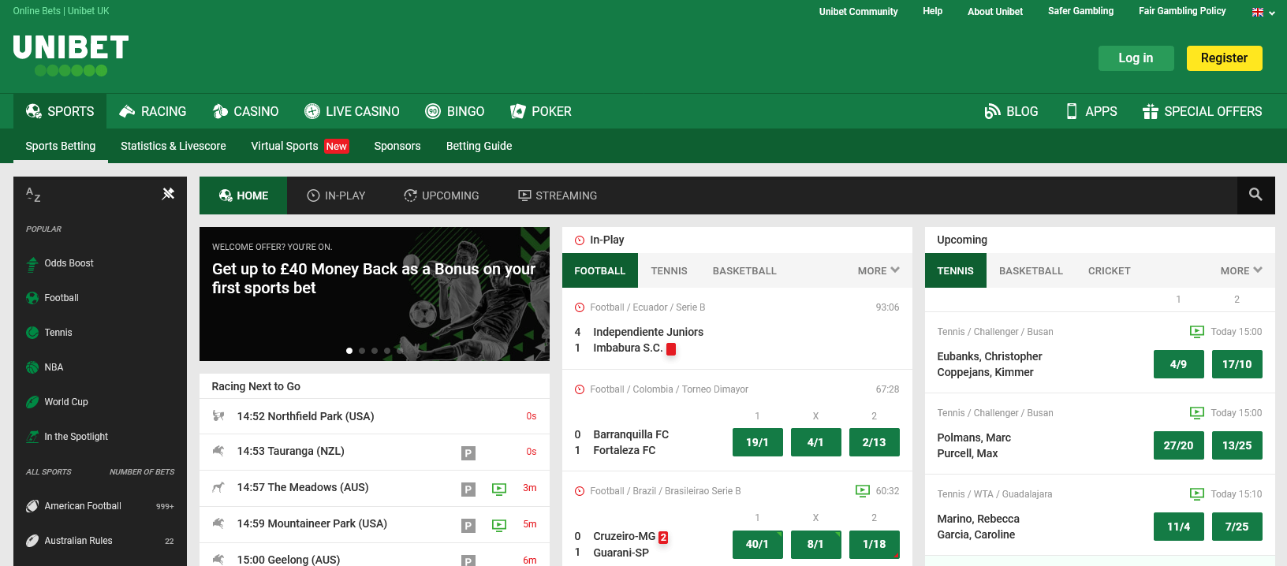Select In-Play Basketball tab
The width and height of the screenshot is (1287, 566).
point(744,270)
